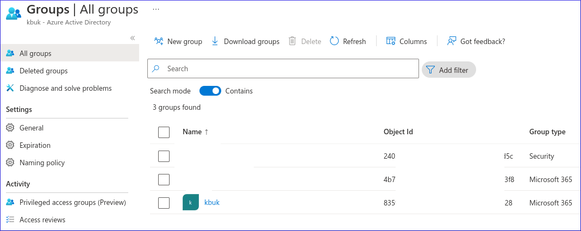Click the Download groups arrow icon
Viewport: 581px width, 231px height.
tap(215, 41)
